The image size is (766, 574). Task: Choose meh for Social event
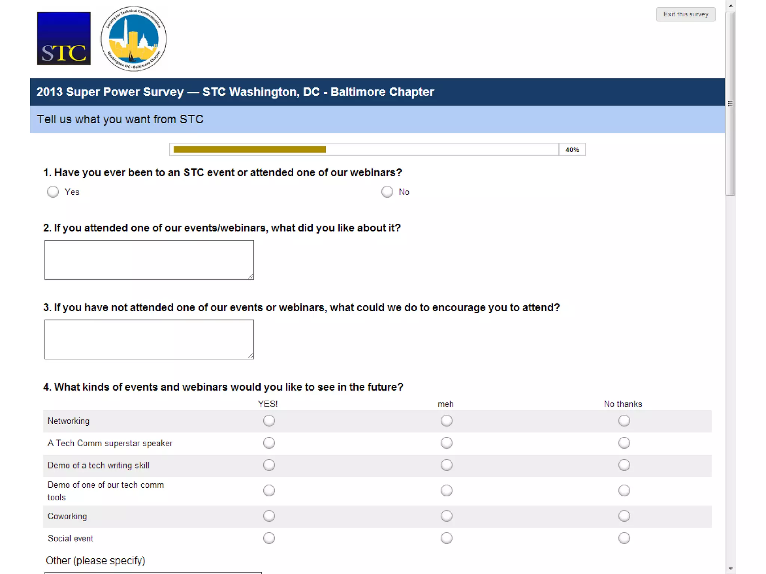pos(446,538)
